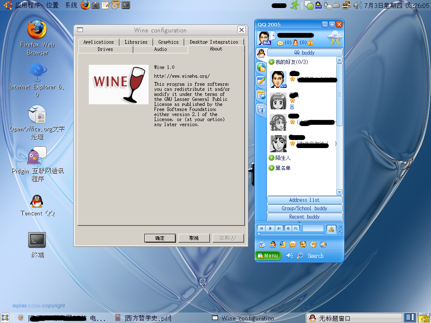431x323 pixels.
Task: Launch OpenOffice.org word processor desktop icon
Action: (x=37, y=114)
